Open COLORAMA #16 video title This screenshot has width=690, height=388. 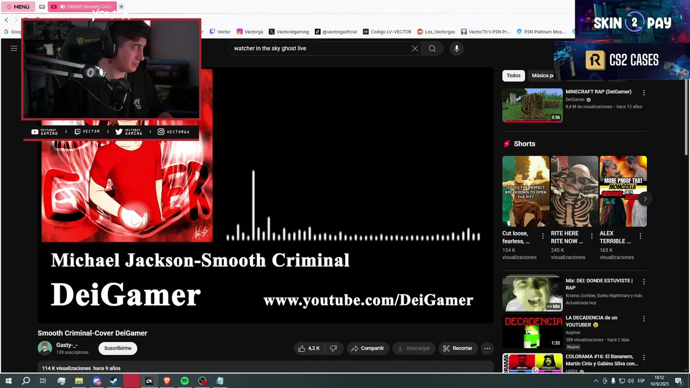coord(602,360)
